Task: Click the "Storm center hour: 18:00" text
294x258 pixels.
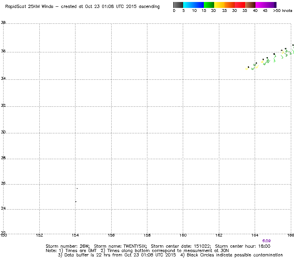Action: tap(243, 246)
